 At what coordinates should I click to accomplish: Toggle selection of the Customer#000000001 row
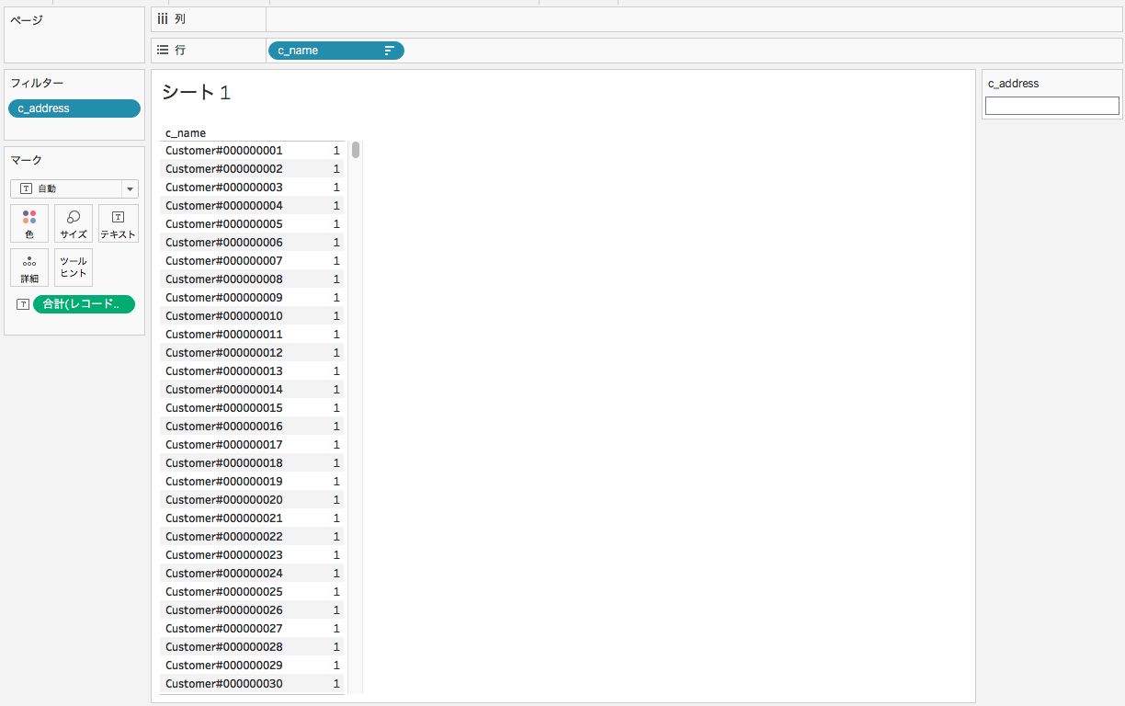pyautogui.click(x=223, y=150)
